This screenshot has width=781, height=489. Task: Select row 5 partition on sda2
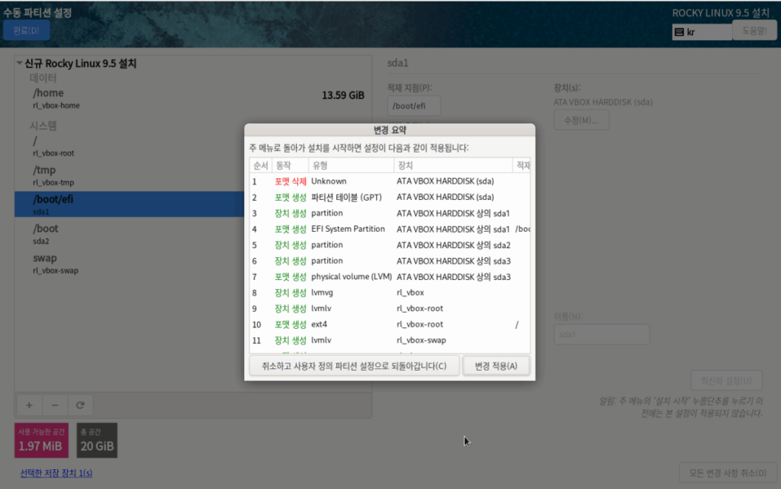[x=390, y=245]
